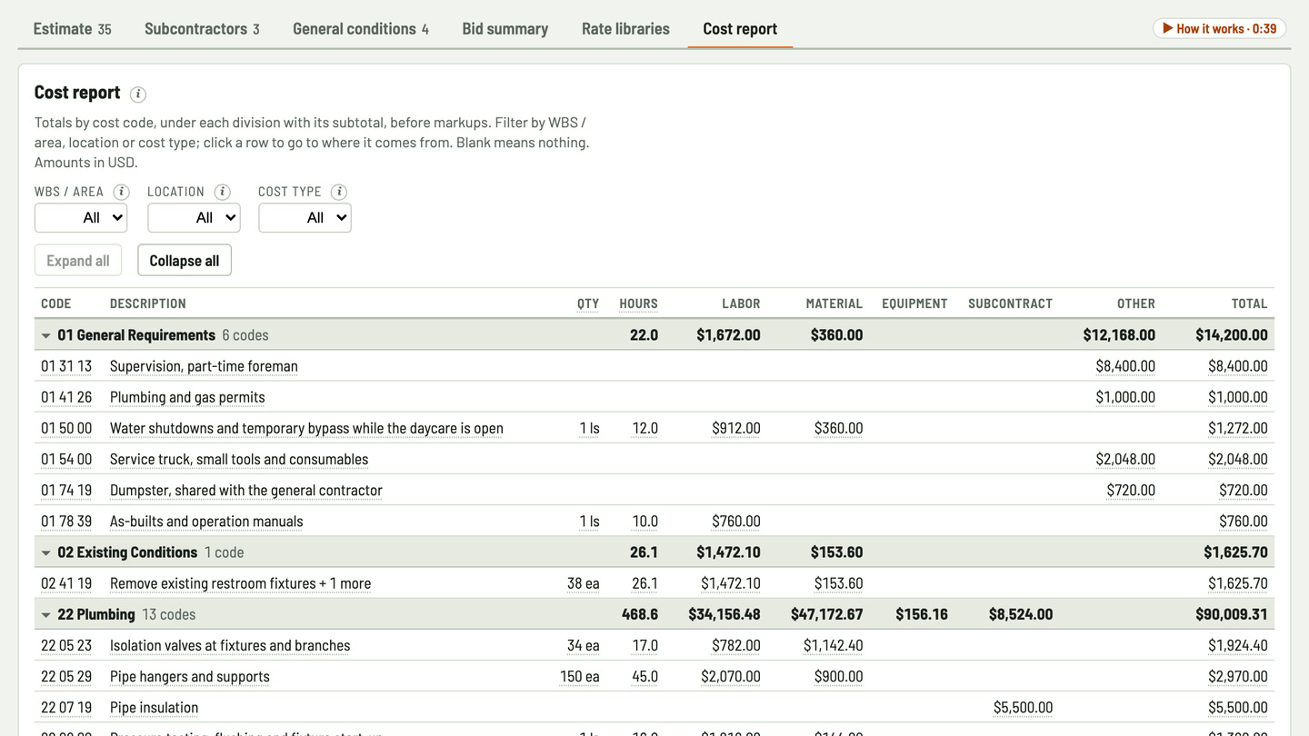
Task: Open the Plumbing and gas permits row
Action: [654, 397]
